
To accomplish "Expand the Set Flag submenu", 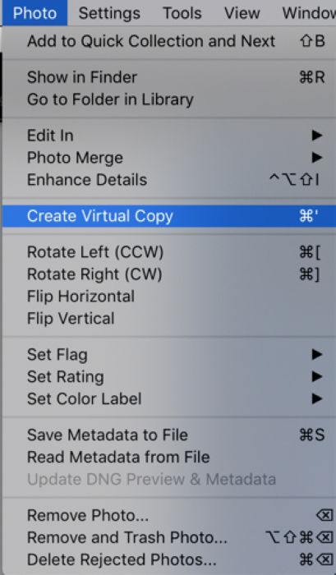I will click(169, 355).
